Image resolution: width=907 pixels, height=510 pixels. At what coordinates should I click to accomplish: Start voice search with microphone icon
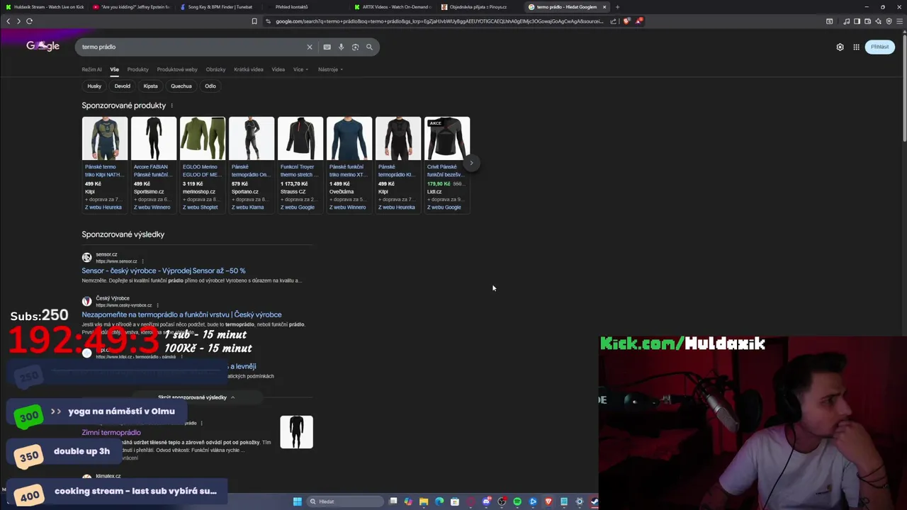click(x=341, y=47)
